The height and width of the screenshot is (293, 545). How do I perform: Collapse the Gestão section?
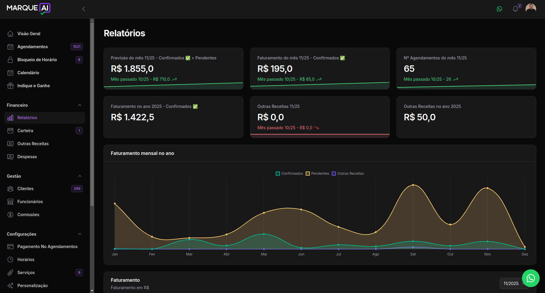80,176
